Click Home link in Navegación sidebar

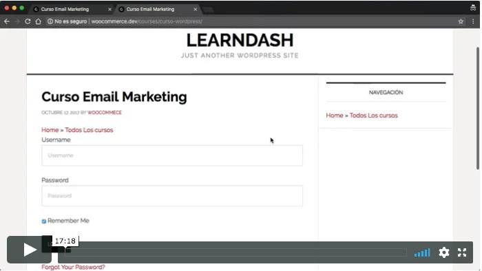(x=335, y=116)
